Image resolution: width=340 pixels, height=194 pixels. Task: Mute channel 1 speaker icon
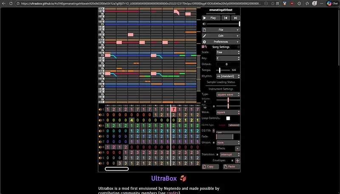coord(101,109)
